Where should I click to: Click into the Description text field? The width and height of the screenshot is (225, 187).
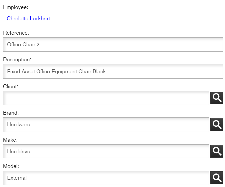coord(113,71)
